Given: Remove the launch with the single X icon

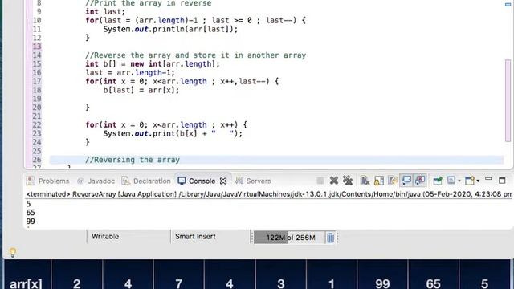Looking at the screenshot, I should click(x=334, y=181).
